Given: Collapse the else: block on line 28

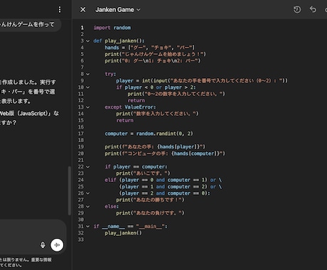Looking at the screenshot, I should click(88, 207).
